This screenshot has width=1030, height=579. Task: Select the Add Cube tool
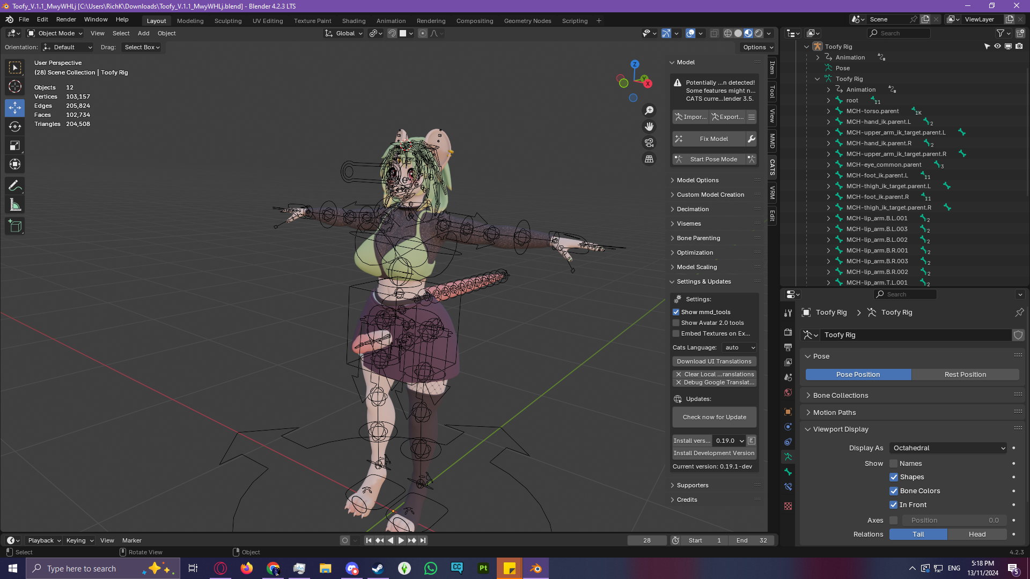15,226
